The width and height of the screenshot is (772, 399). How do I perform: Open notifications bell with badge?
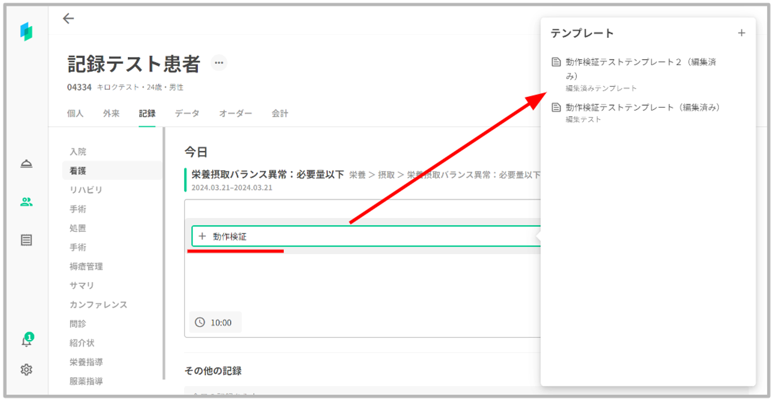tap(27, 340)
